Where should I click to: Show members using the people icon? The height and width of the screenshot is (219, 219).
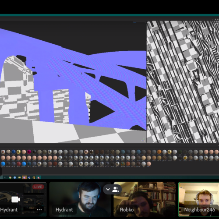pos(116,189)
